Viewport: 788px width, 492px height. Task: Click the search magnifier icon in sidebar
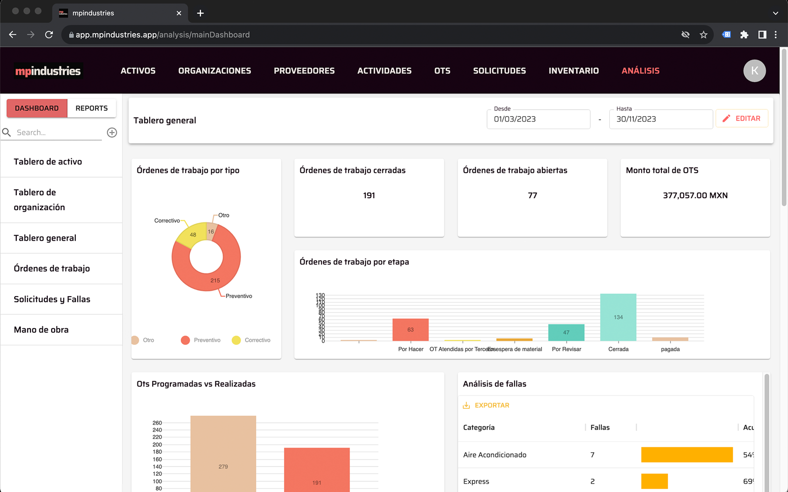coord(7,132)
